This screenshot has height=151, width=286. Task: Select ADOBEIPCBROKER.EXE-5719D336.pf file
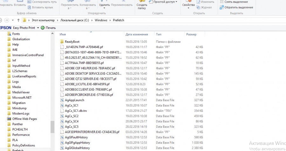89,95
